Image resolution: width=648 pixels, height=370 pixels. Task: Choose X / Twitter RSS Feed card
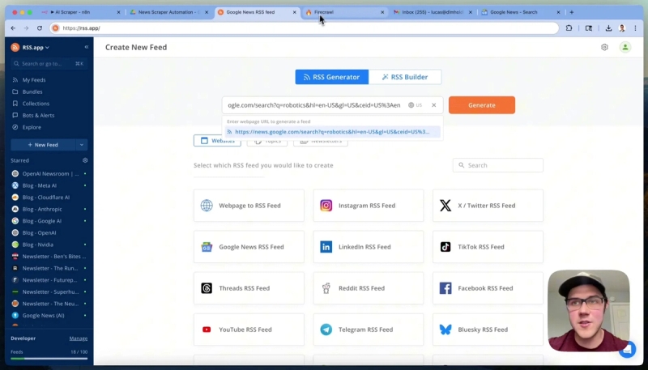[488, 205]
